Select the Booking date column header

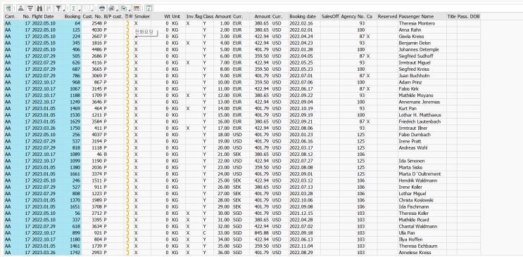(x=305, y=16)
